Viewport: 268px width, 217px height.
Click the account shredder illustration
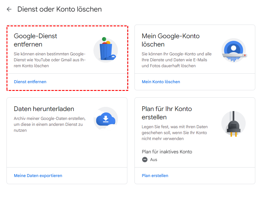point(234,50)
